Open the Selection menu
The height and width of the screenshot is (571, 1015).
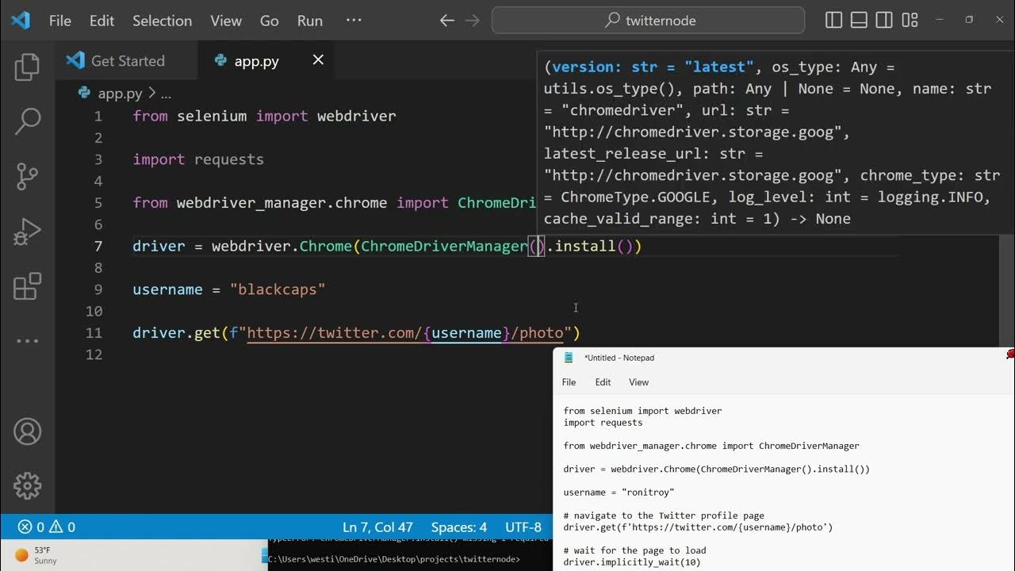point(162,21)
